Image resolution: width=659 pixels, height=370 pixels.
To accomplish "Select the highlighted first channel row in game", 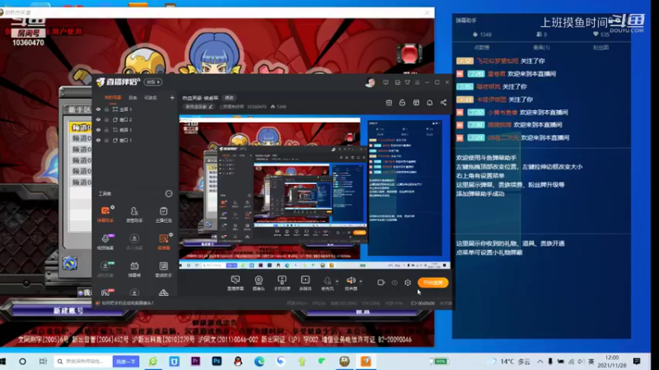I will coord(81,127).
